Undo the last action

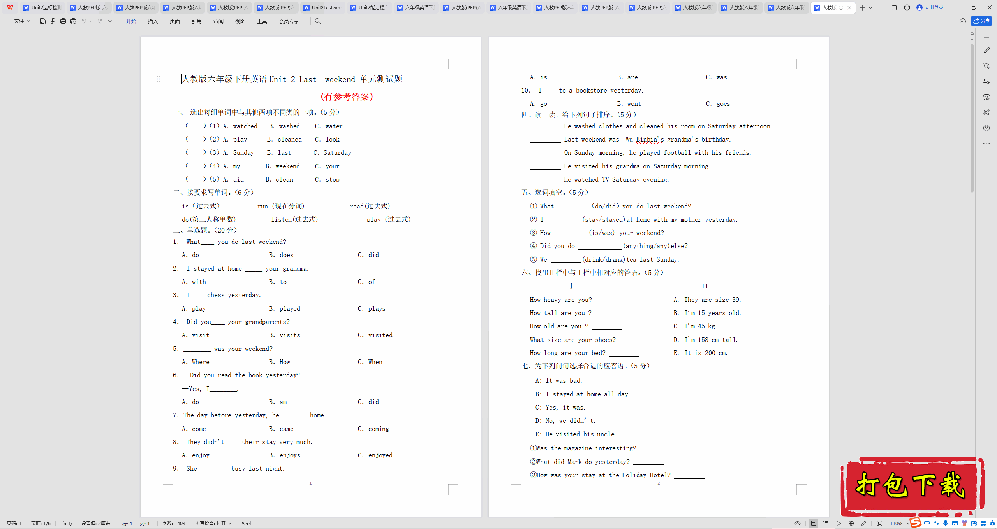point(84,21)
